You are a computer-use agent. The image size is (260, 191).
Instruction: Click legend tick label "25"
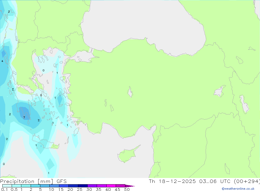(80, 189)
